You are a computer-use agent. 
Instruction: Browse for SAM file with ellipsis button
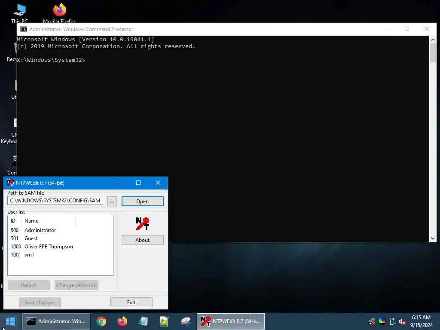coord(112,201)
